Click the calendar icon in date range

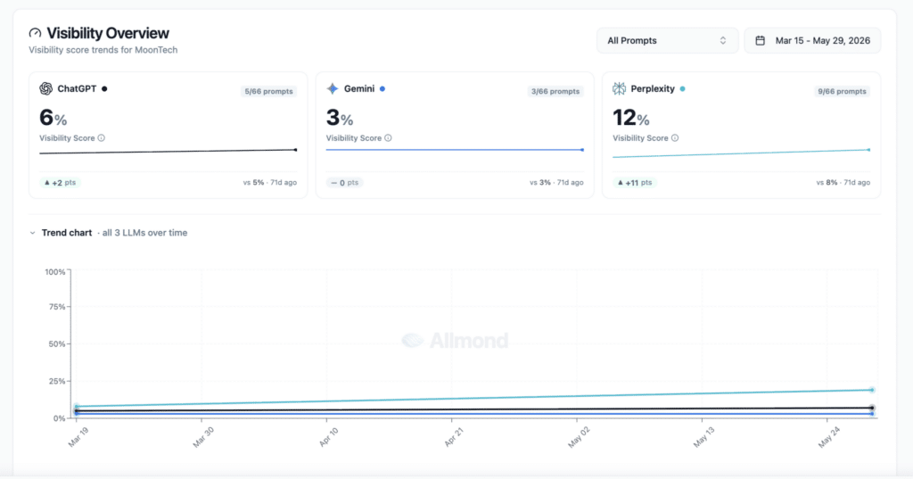[760, 40]
